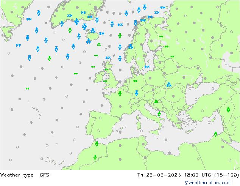The height and width of the screenshot is (186, 240).
Task: Click the green shower symbol on Levant coast
Action: click(x=215, y=134)
